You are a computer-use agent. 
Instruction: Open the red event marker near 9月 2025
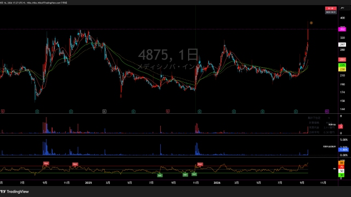coord(168,111)
